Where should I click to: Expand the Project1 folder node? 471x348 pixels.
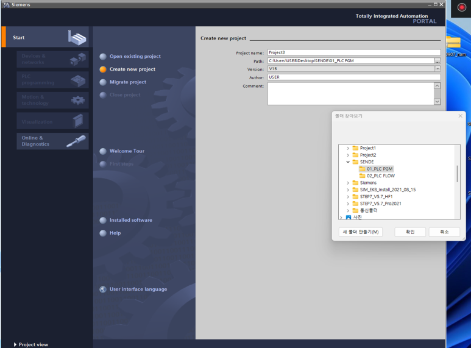click(348, 148)
